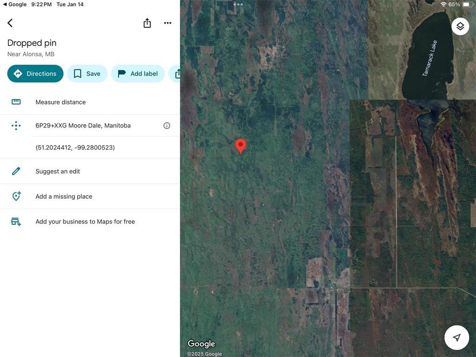Tap the Directions button
Image resolution: width=476 pixels, height=357 pixels.
pyautogui.click(x=35, y=73)
